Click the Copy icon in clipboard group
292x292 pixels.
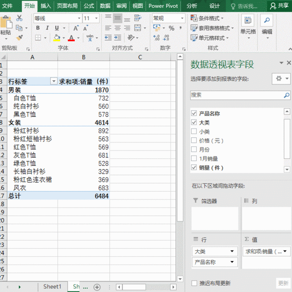click(x=19, y=28)
